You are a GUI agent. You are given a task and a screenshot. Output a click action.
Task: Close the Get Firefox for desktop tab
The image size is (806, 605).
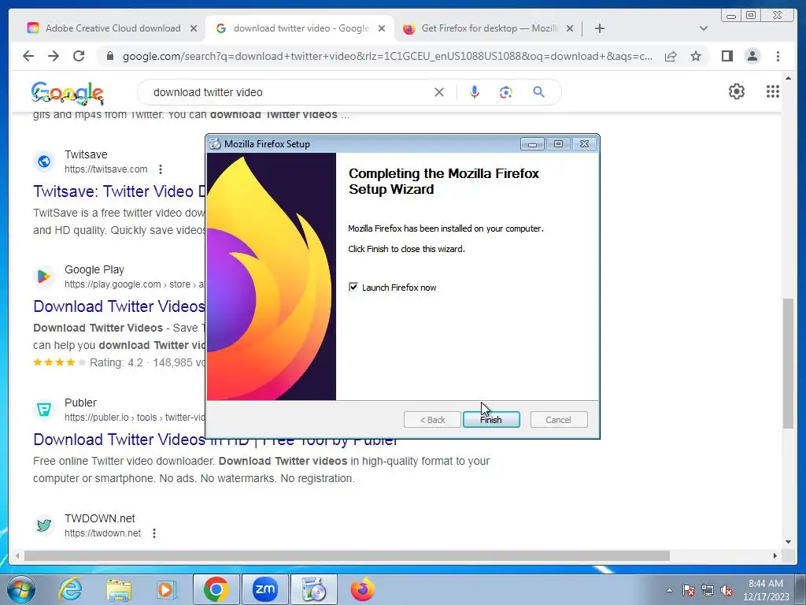point(570,29)
